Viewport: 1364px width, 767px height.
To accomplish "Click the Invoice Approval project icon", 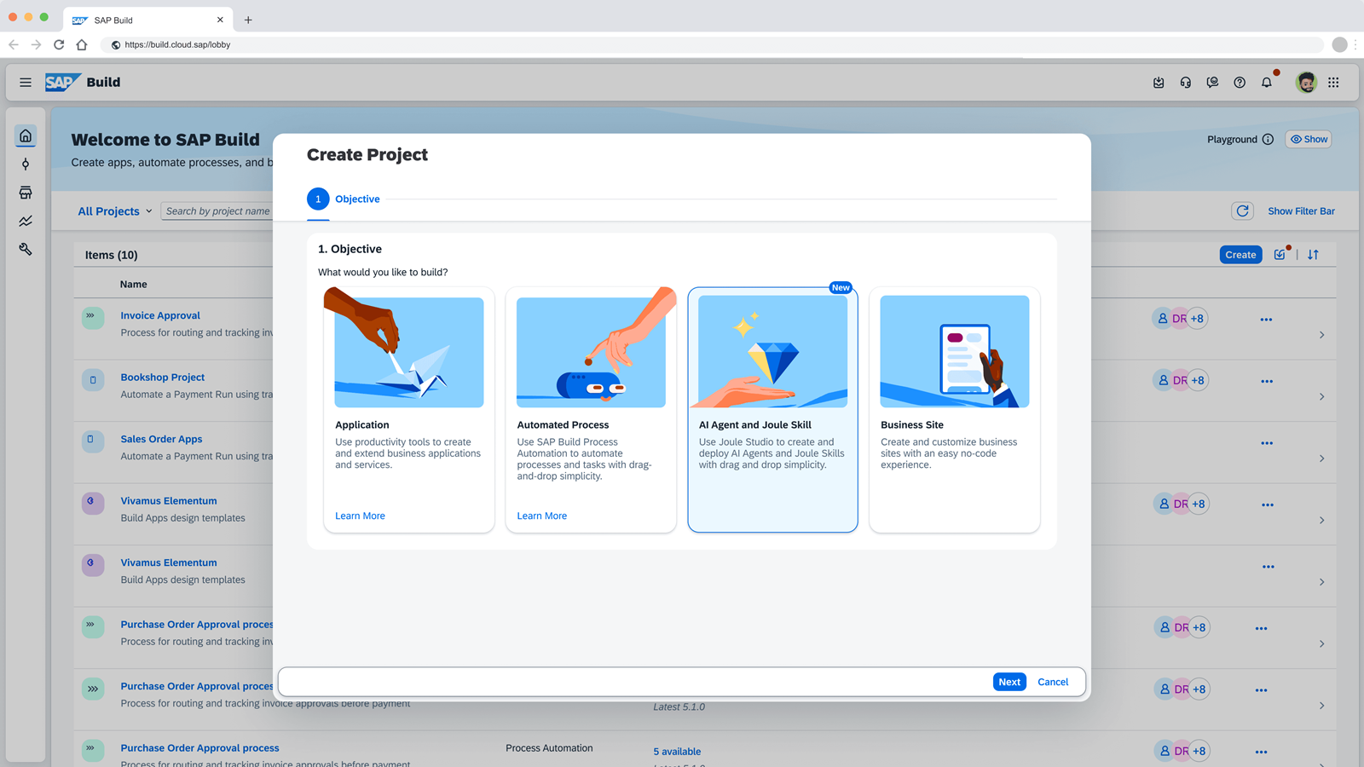I will [93, 318].
